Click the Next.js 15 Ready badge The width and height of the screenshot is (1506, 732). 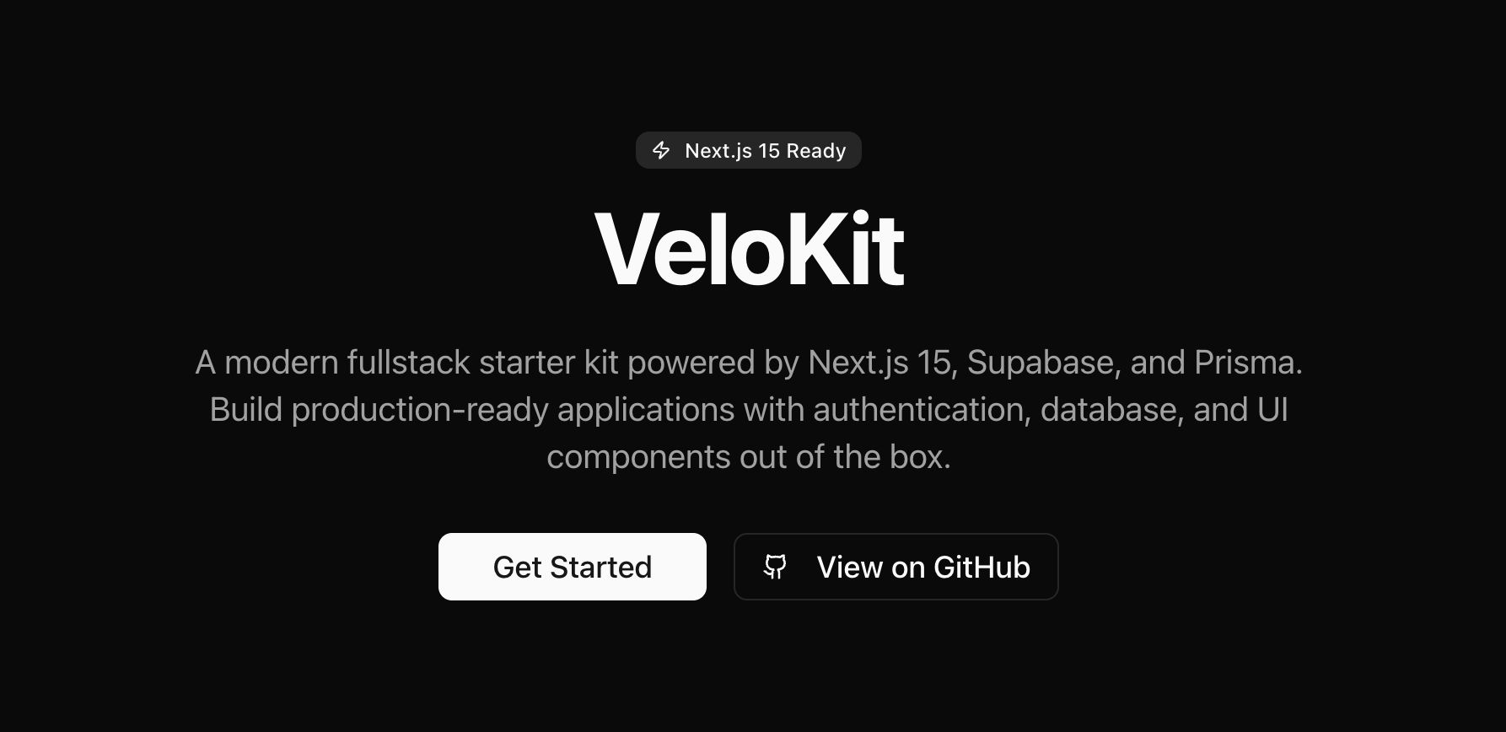[x=749, y=150]
